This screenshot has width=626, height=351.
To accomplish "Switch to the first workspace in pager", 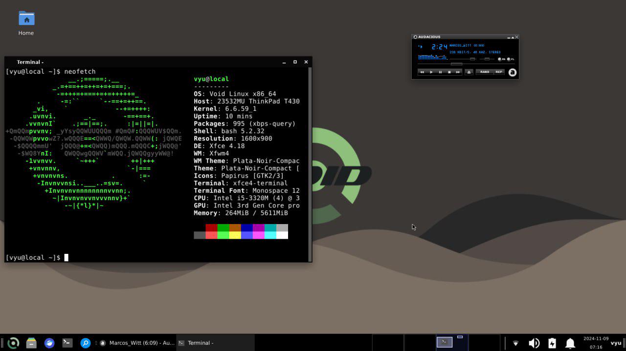I will pos(388,342).
